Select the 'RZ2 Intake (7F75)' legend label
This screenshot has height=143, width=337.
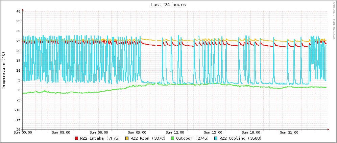(x=100, y=138)
